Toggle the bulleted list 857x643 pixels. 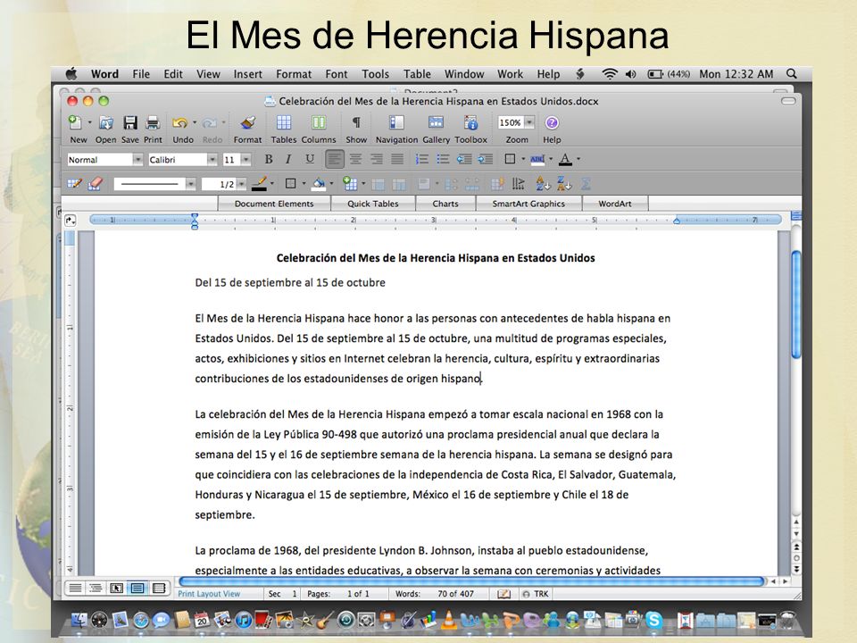[x=443, y=159]
